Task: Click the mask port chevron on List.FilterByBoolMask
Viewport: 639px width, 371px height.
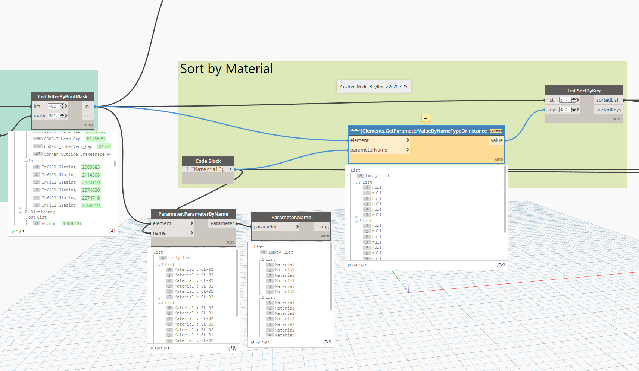Action: tap(66, 116)
